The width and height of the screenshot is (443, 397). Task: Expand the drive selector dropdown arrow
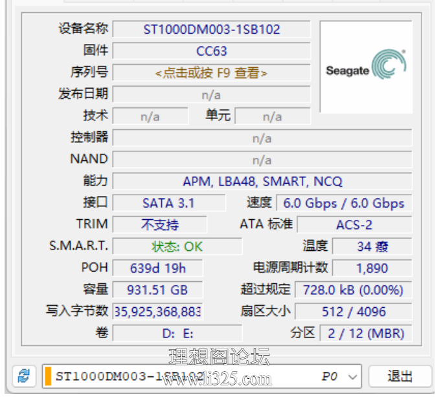pyautogui.click(x=353, y=376)
